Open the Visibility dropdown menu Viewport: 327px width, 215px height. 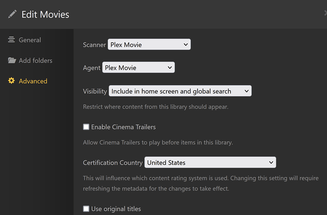pos(180,91)
